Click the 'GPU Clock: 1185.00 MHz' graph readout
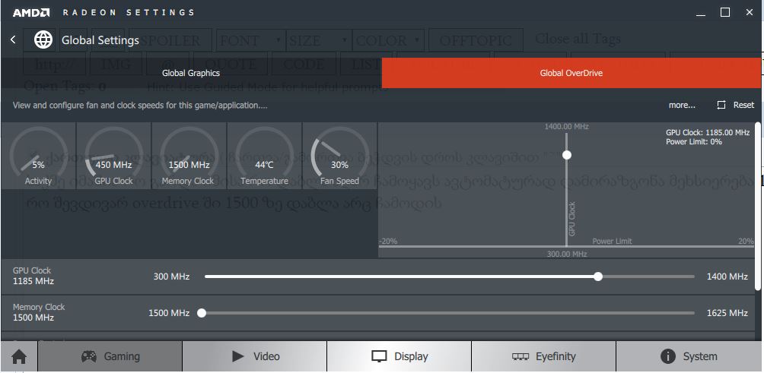The image size is (764, 373). point(708,132)
